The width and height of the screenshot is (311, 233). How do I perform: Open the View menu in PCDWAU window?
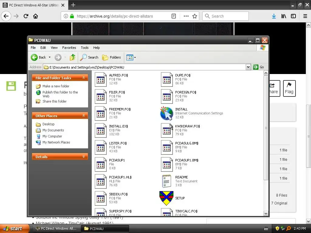click(54, 48)
